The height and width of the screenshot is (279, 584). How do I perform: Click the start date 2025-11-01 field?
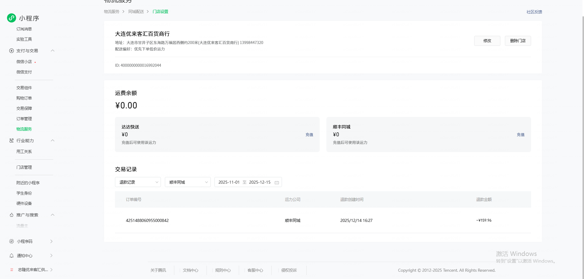pos(229,182)
